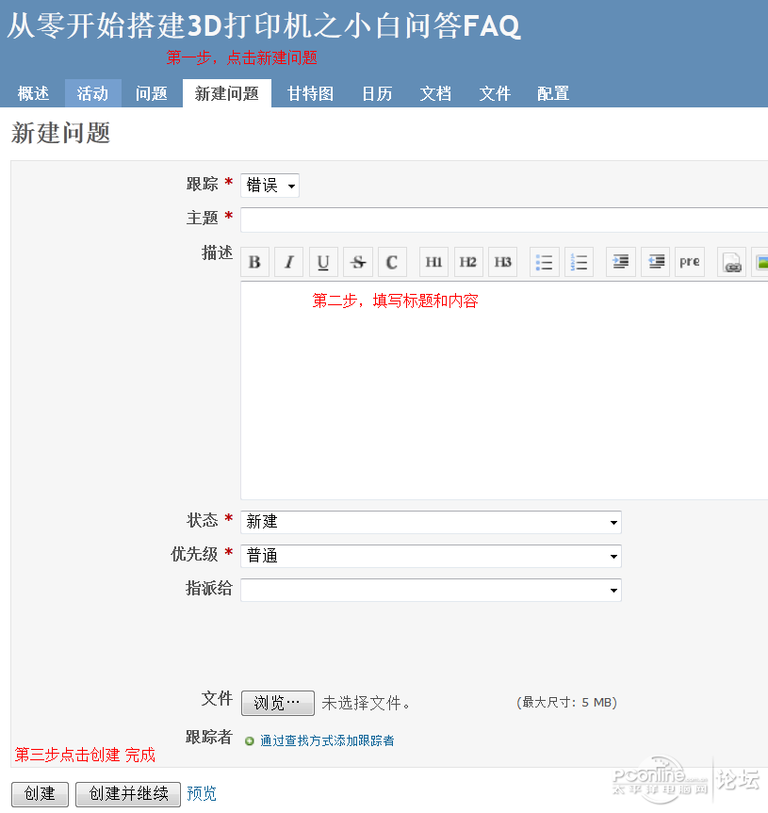Click the green plus icon beside add-watcher link
The height and width of the screenshot is (813, 768).
point(250,740)
